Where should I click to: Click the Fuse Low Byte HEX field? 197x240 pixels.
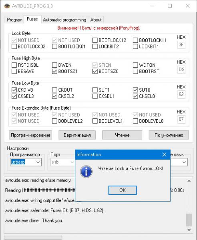[181, 94]
